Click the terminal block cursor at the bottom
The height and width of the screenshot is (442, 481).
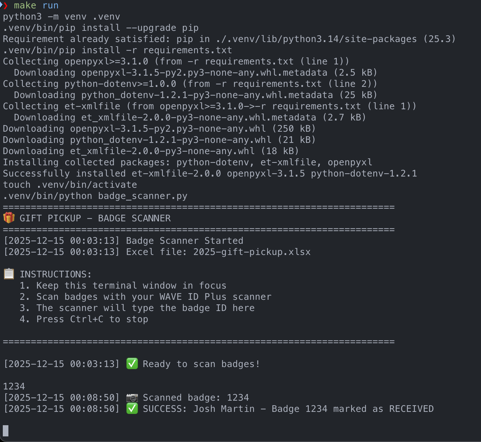(x=6, y=431)
